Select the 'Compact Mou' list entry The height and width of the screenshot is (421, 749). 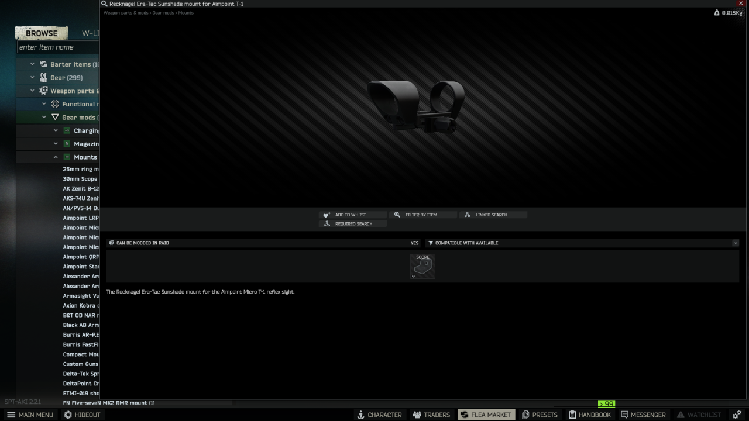point(81,354)
